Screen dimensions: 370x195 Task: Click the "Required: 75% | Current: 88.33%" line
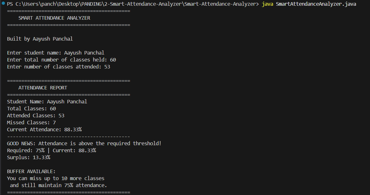tap(51, 151)
